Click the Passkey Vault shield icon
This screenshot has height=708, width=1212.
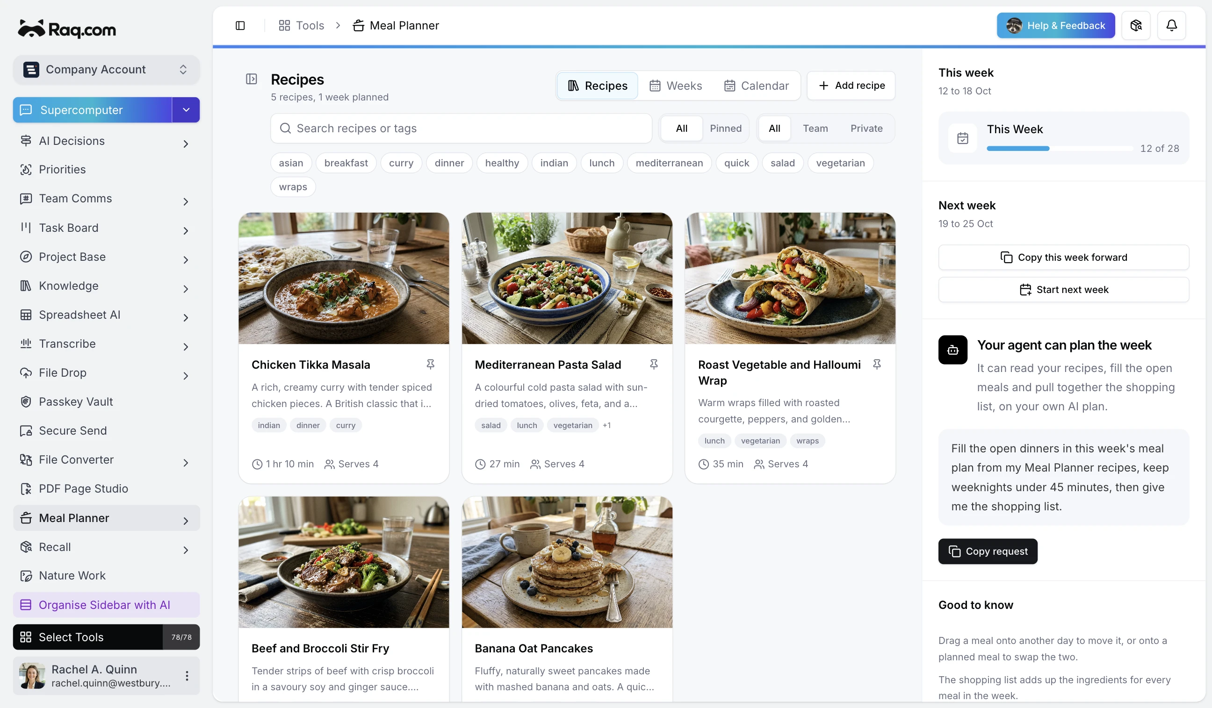pos(26,402)
